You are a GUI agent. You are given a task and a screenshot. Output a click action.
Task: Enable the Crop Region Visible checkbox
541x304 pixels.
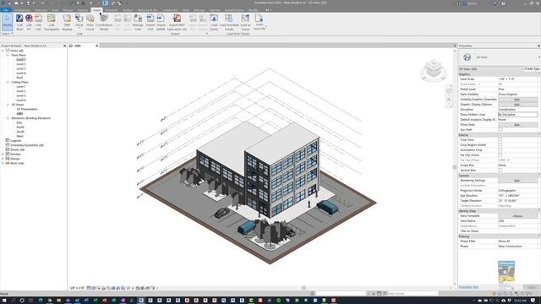coord(500,144)
